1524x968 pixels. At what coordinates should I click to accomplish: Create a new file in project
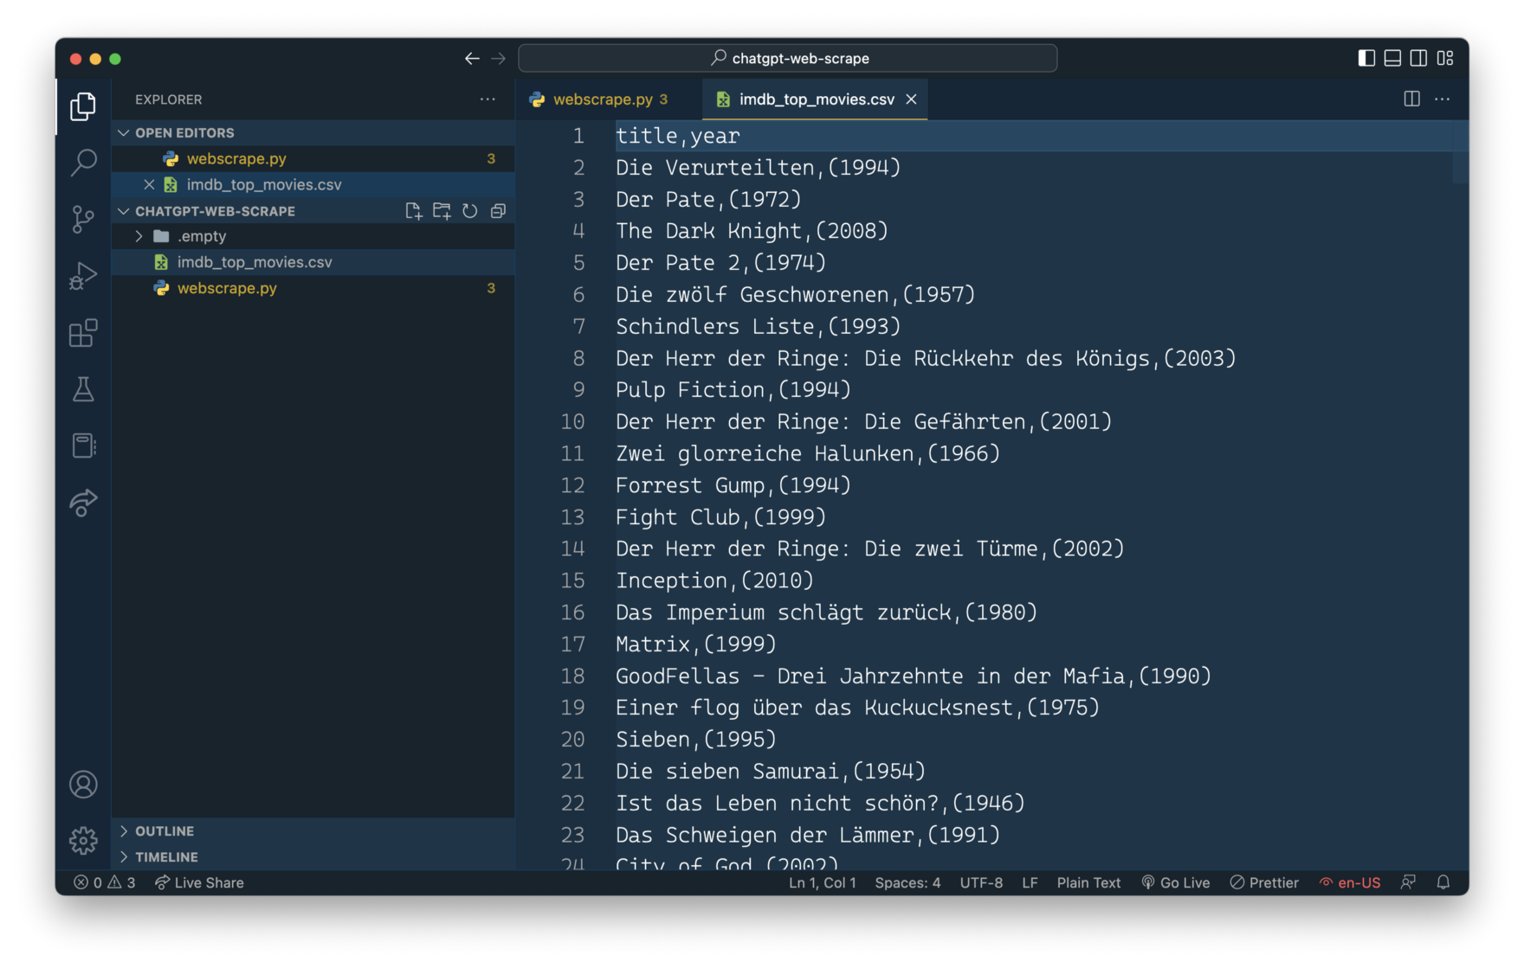click(413, 211)
